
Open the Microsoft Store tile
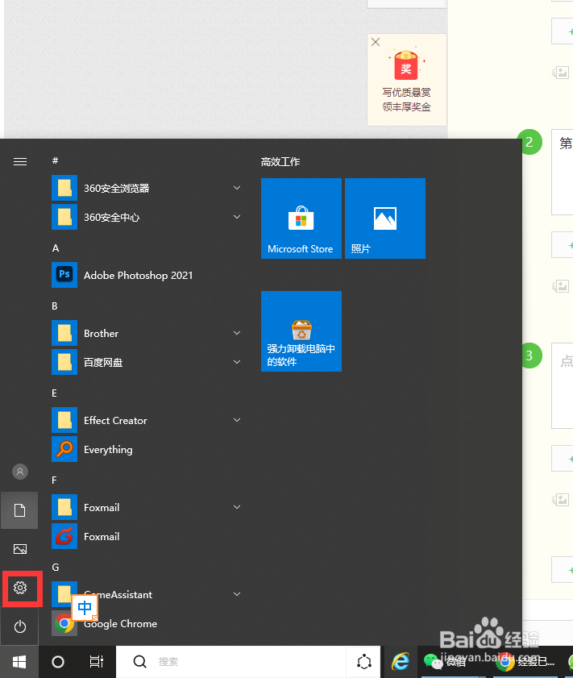pos(301,218)
